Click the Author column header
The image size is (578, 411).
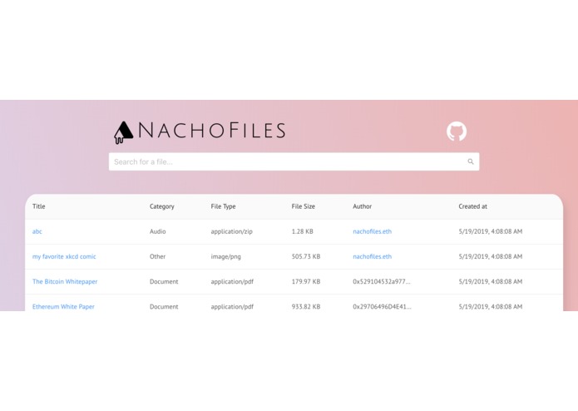(x=363, y=206)
